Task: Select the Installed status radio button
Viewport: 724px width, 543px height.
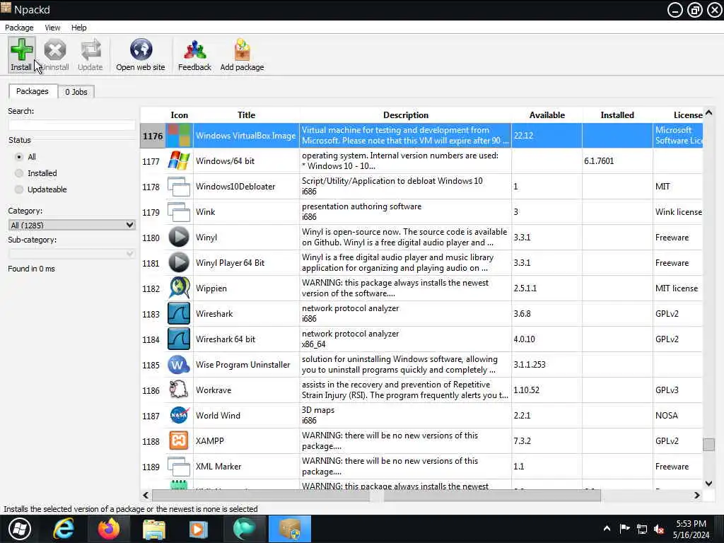Action: tap(19, 173)
